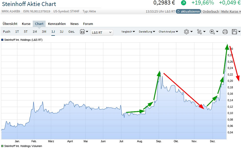Screen dimensions: 241x148
Task: Open the Orderbuch link
Action: (x=211, y=12)
